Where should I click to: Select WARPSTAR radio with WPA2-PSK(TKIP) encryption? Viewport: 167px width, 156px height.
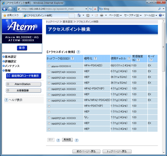tap(49, 89)
